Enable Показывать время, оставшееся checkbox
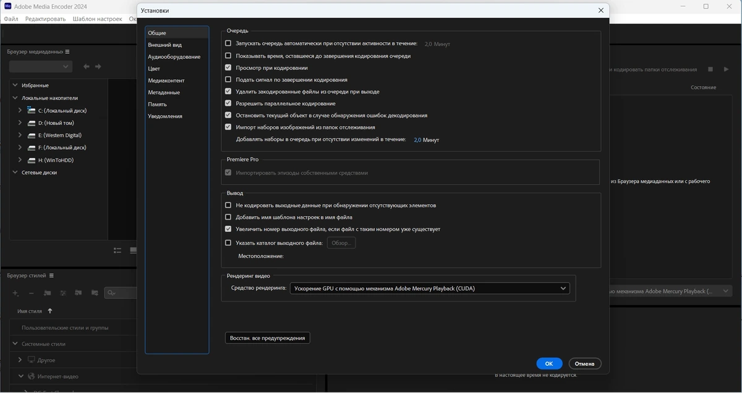Image resolution: width=742 pixels, height=393 pixels. click(x=228, y=56)
